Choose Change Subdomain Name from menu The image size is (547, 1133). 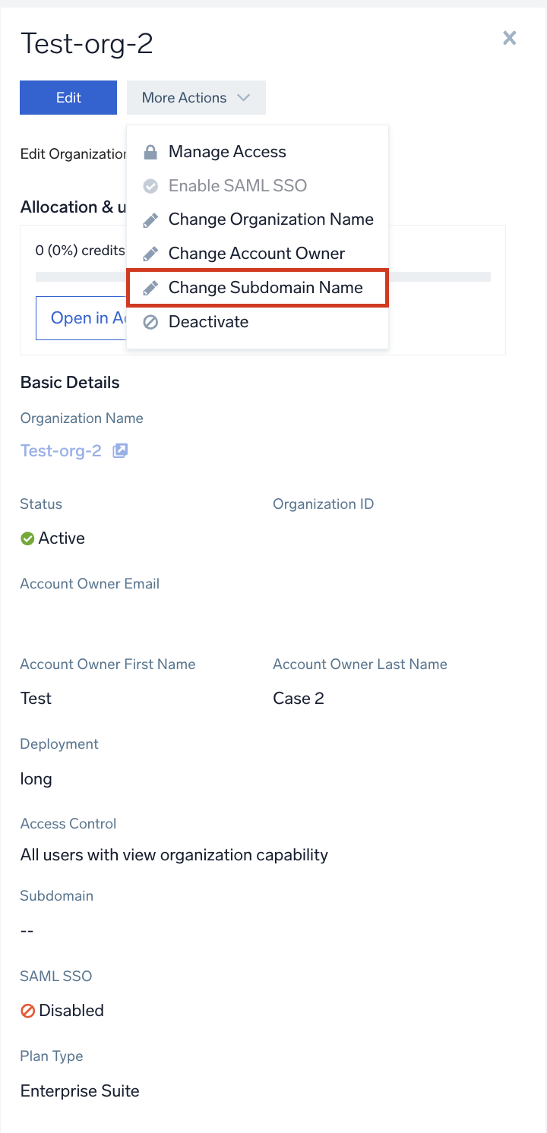(x=265, y=288)
